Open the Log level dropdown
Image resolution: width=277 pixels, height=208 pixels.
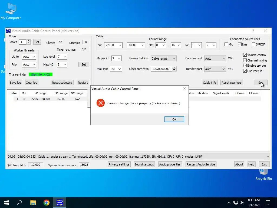[x=62, y=57]
